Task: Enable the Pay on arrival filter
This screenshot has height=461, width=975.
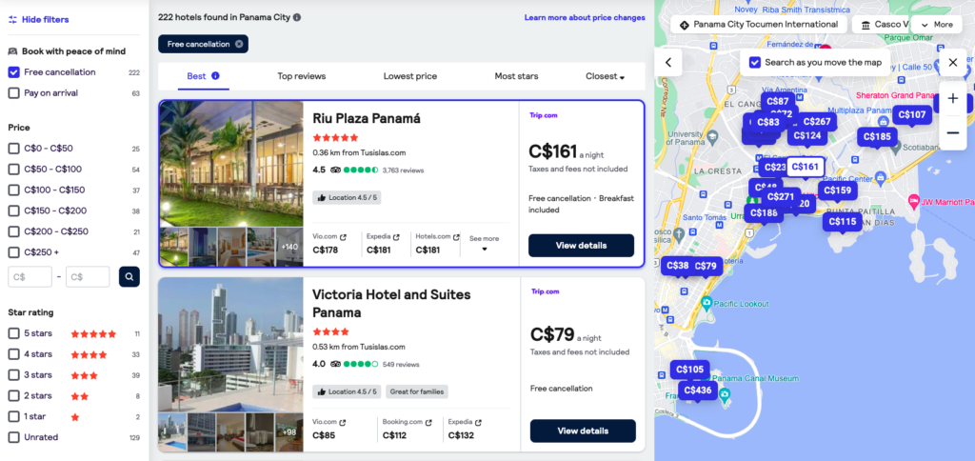Action: pos(13,93)
